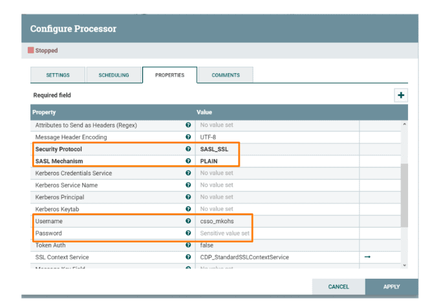This screenshot has width=441, height=304.
Task: Edit the Username value csso_mkohs
Action: [215, 221]
